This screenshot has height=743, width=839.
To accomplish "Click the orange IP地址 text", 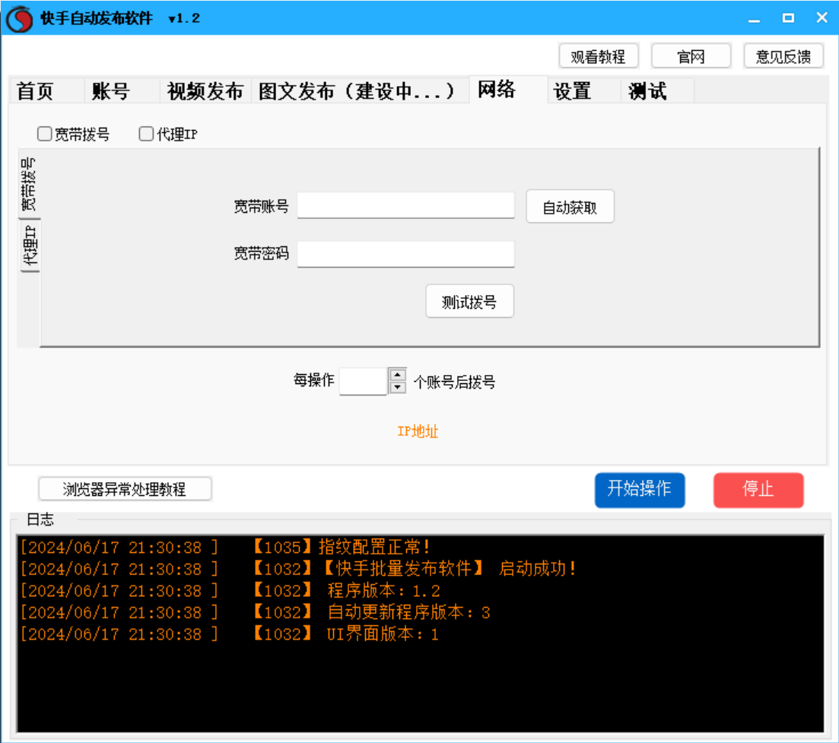I will click(x=418, y=432).
